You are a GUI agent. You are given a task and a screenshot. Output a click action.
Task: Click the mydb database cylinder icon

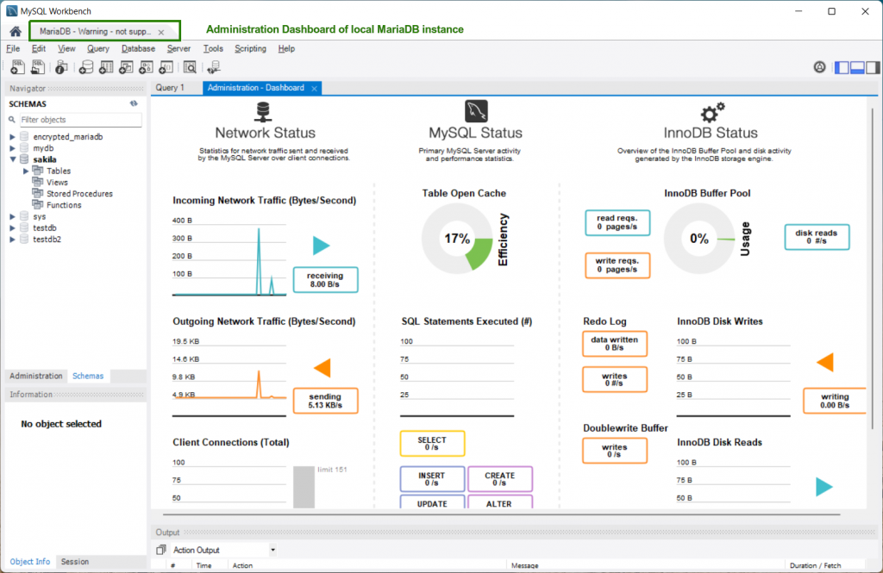pos(24,147)
